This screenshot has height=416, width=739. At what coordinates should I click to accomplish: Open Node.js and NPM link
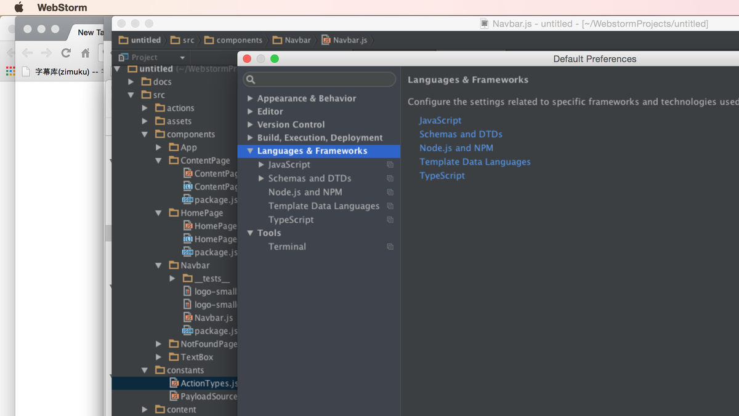456,148
